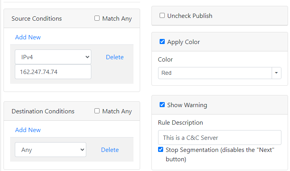This screenshot has height=171, width=290.
Task: Open the Any destination type dropdown
Action: pyautogui.click(x=50, y=150)
